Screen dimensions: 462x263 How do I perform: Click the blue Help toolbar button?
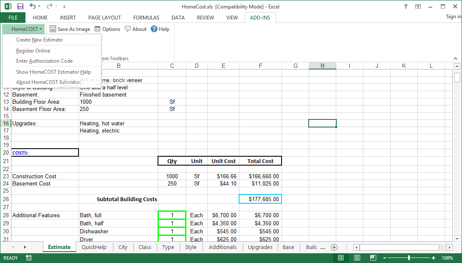coord(160,29)
